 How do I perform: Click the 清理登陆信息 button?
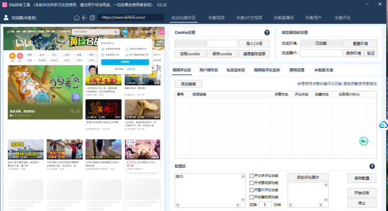point(254,54)
